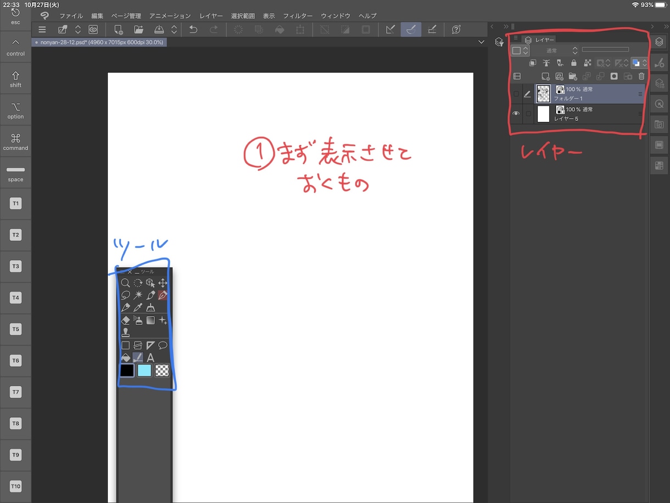Tap the esc edge keyboard button
670x503 pixels.
[x=15, y=16]
